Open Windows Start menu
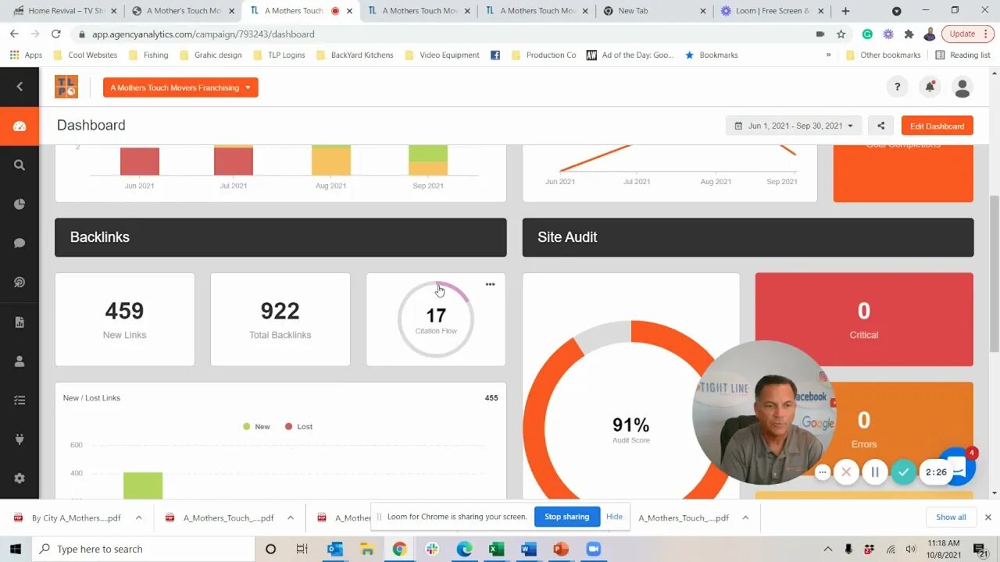Screen dimensions: 1000x562 click(x=16, y=549)
